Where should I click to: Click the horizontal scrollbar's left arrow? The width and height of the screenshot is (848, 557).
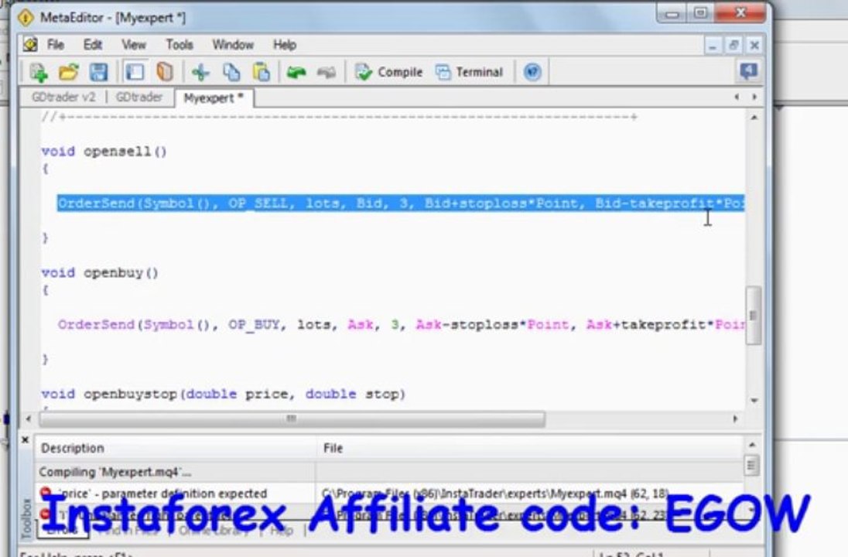point(28,419)
